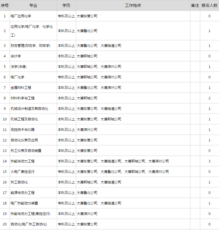Screen dimensions: 219x230
Task: Click the 财务管理(财务学、财政学) entry
Action: (30, 46)
